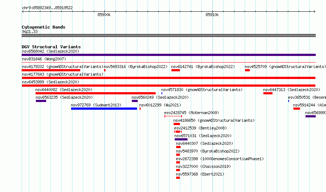Open nsv4571830 gnomAD variant label
This screenshot has height=192, width=326.
pos(202,90)
